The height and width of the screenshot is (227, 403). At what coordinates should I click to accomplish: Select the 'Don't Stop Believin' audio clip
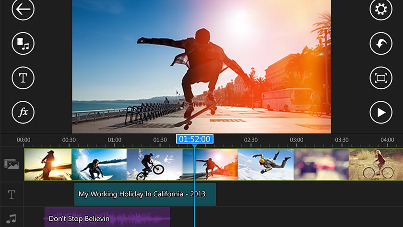pos(107,219)
